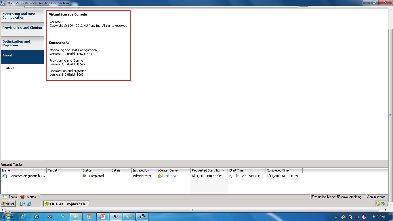Click the Remote Desktop Connection taskbar icon
Image resolution: width=393 pixels, height=221 pixels.
pos(116,217)
